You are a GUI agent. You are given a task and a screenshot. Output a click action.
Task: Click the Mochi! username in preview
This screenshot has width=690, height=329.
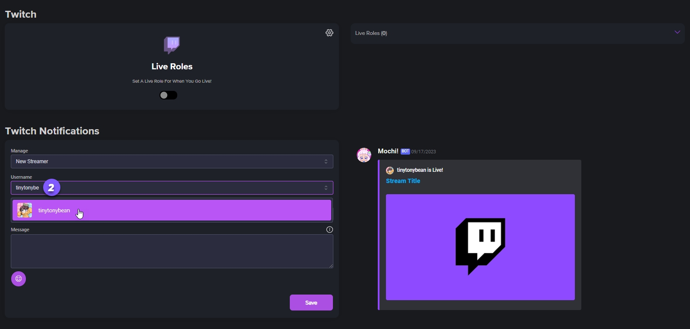pyautogui.click(x=388, y=151)
